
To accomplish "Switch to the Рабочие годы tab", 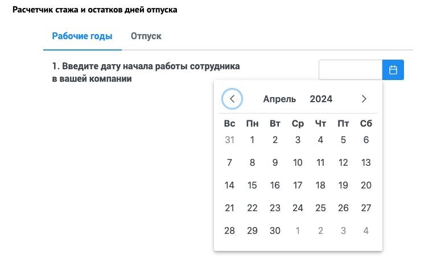I will point(82,36).
